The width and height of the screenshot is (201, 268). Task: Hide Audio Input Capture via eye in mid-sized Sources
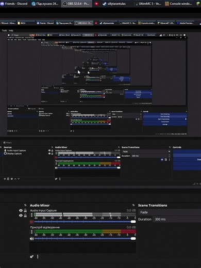click(x=49, y=150)
